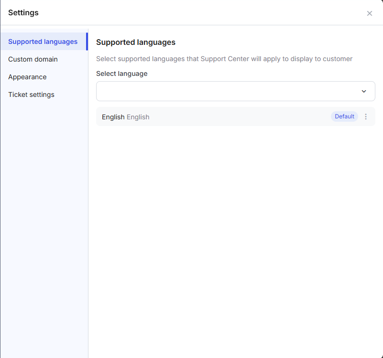Screen dimensions: 383x358
Task: Click the Select language field label
Action: [121, 74]
